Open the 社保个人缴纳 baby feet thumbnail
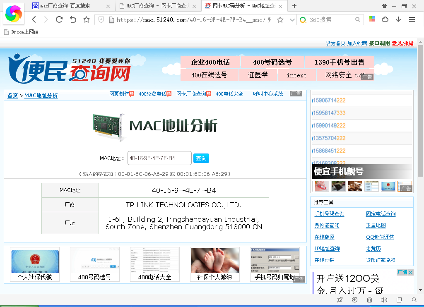The width and height of the screenshot is (424, 307). [x=215, y=264]
